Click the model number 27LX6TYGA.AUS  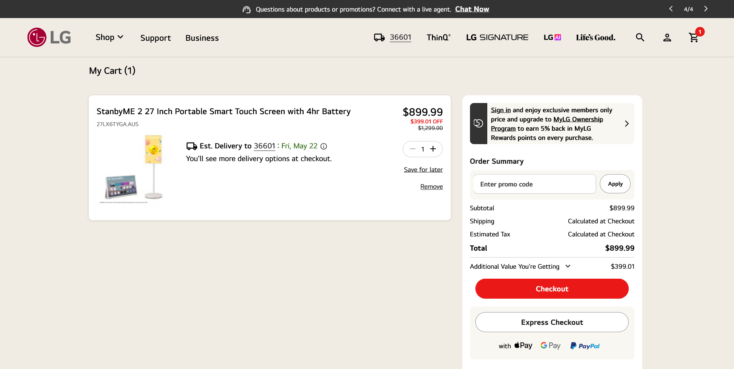click(118, 124)
